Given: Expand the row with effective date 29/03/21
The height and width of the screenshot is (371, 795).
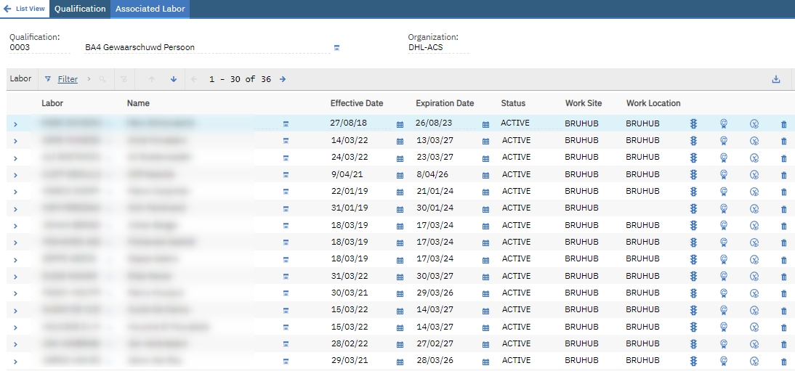Looking at the screenshot, I should (x=15, y=361).
